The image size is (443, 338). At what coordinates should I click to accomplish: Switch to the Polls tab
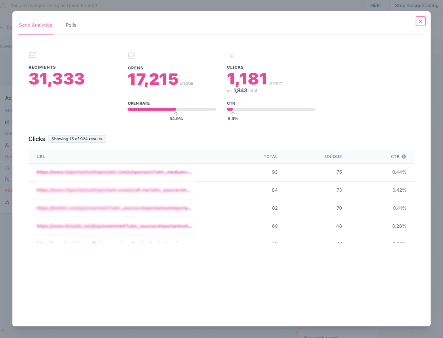pyautogui.click(x=71, y=25)
